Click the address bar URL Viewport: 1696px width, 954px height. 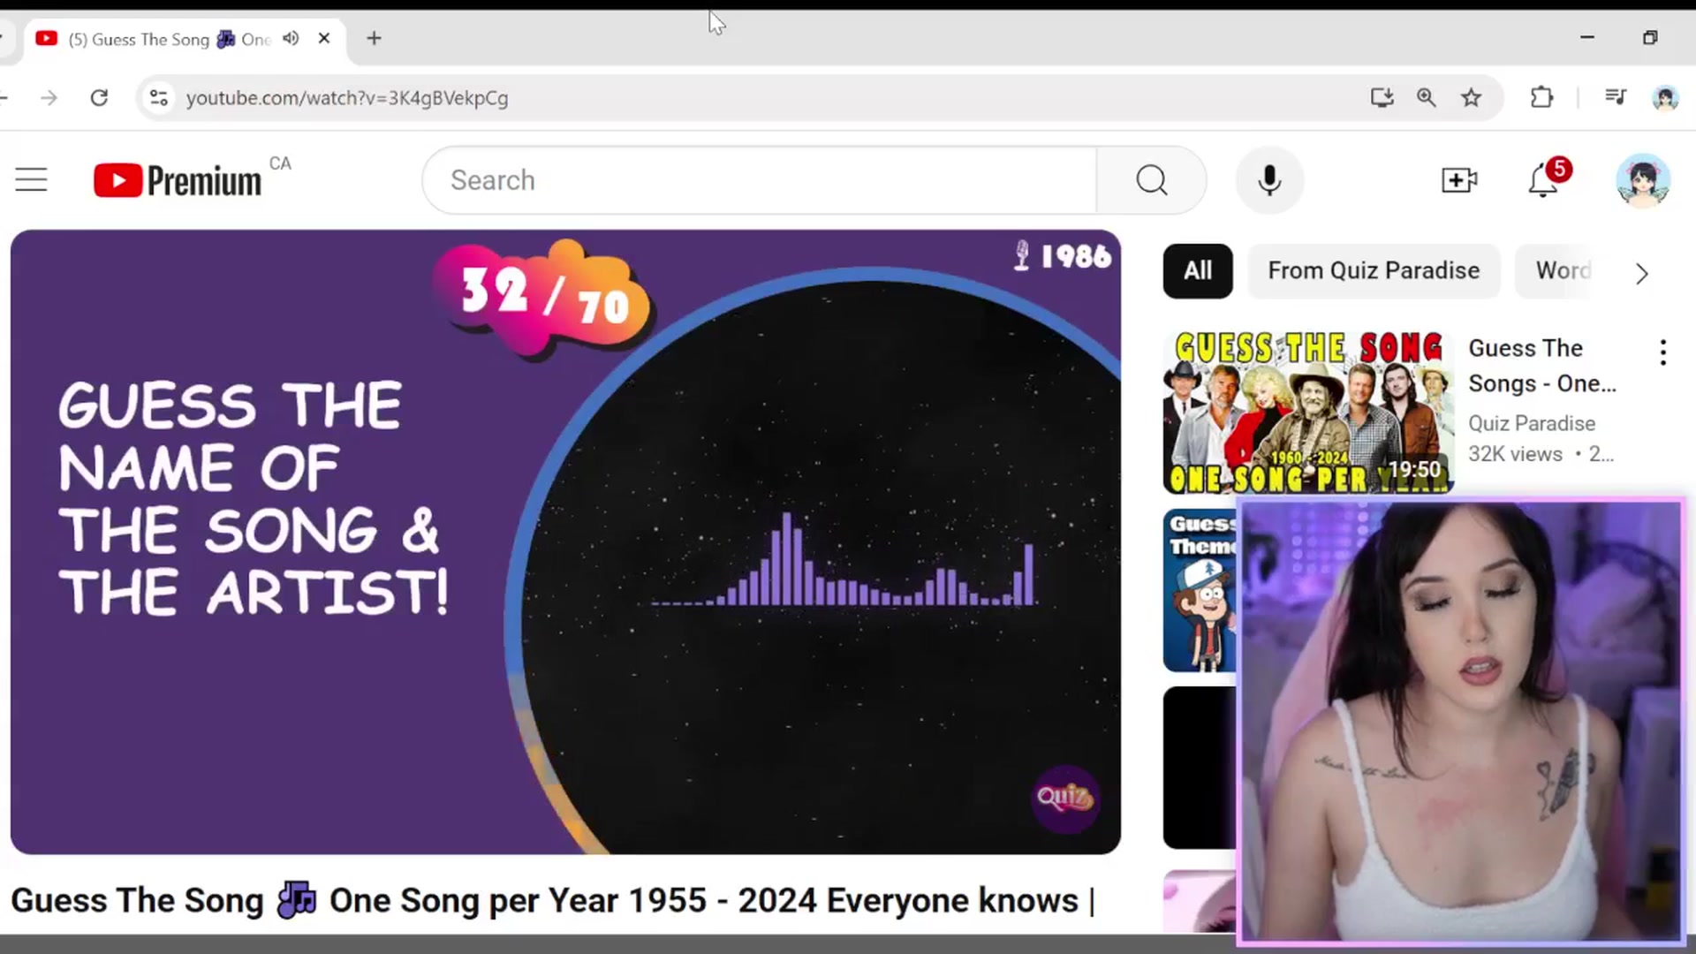pyautogui.click(x=346, y=98)
